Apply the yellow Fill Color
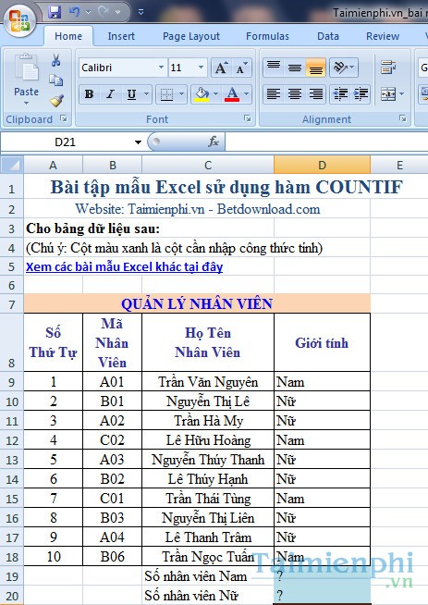This screenshot has height=605, width=428. [x=202, y=93]
